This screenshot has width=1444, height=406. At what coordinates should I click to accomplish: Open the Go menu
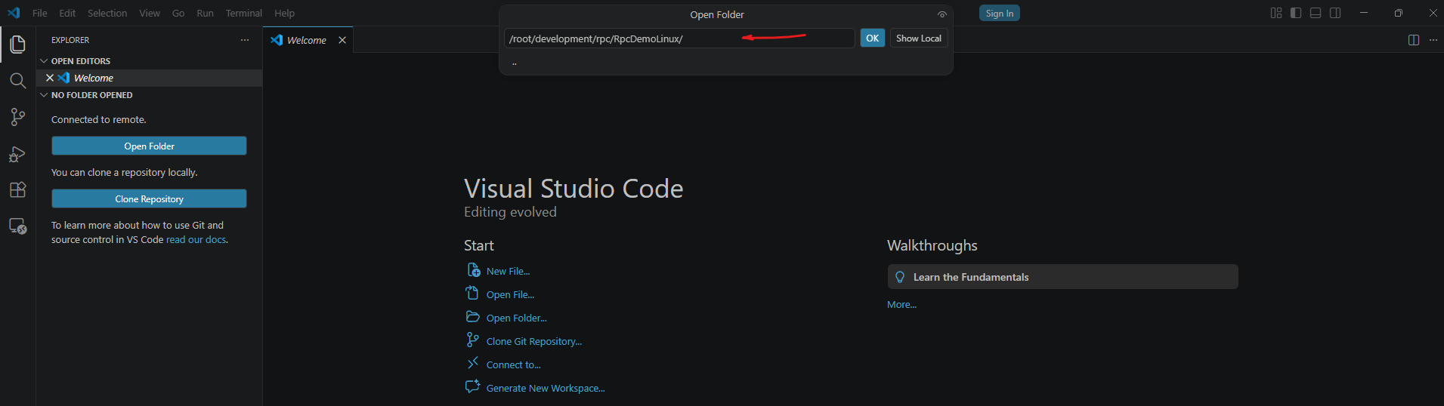(x=178, y=13)
